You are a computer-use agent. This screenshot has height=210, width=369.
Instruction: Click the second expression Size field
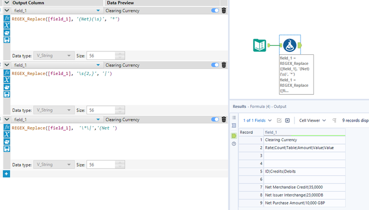101,110
